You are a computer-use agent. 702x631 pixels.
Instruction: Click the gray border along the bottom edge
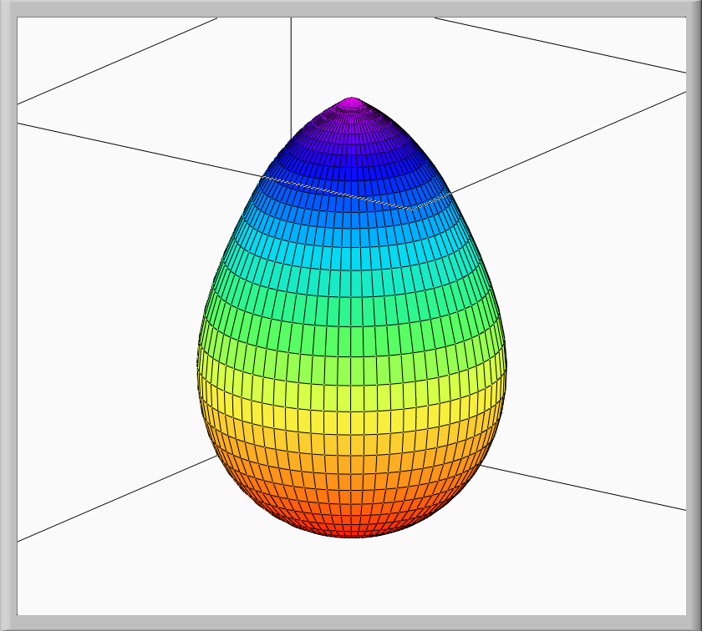point(351,623)
